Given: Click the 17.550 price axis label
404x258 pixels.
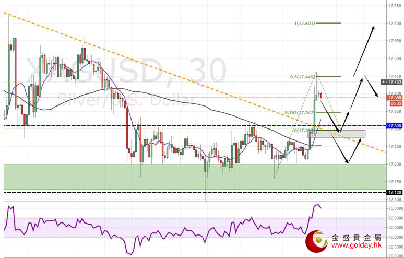Looking at the screenshot, I should click(x=395, y=41).
